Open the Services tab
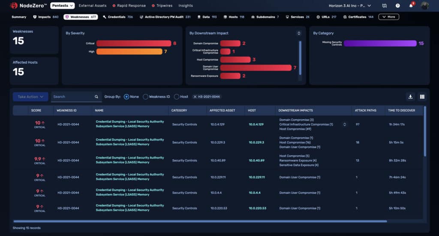This screenshot has height=236, width=439. click(298, 17)
